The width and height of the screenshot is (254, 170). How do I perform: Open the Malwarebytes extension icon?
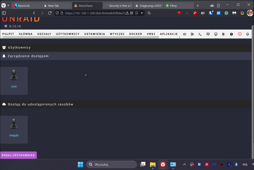[x=234, y=13]
